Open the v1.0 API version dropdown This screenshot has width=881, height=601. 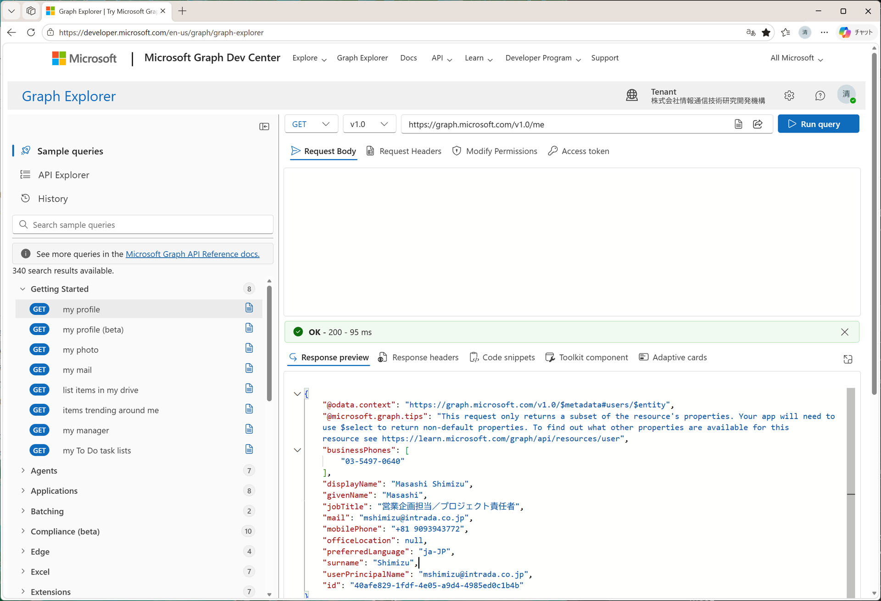coord(369,124)
